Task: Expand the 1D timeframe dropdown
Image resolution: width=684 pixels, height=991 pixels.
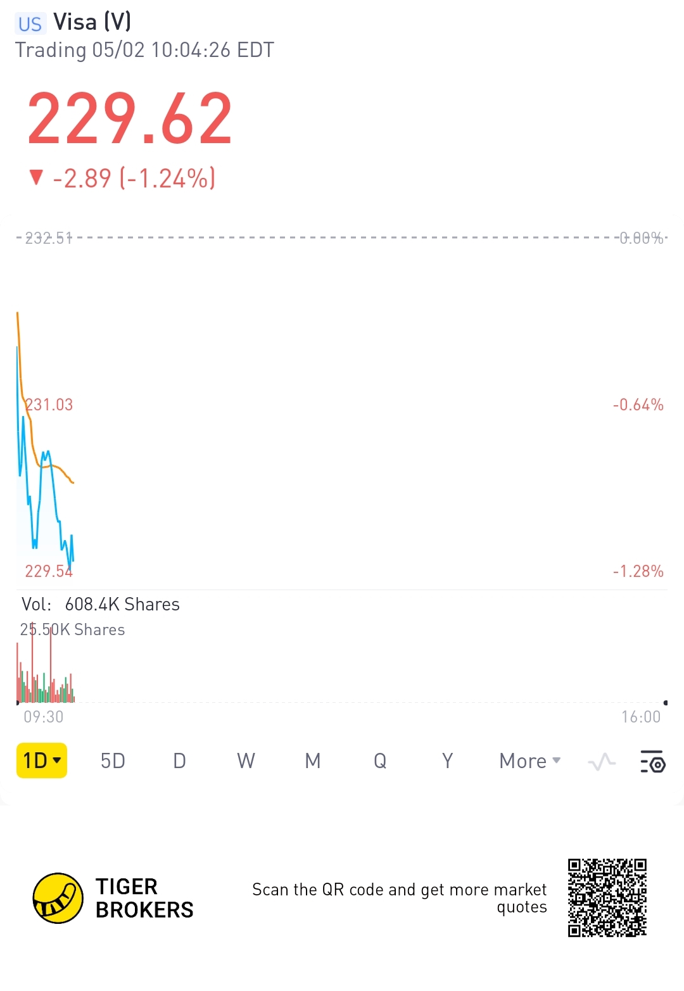Action: 42,761
